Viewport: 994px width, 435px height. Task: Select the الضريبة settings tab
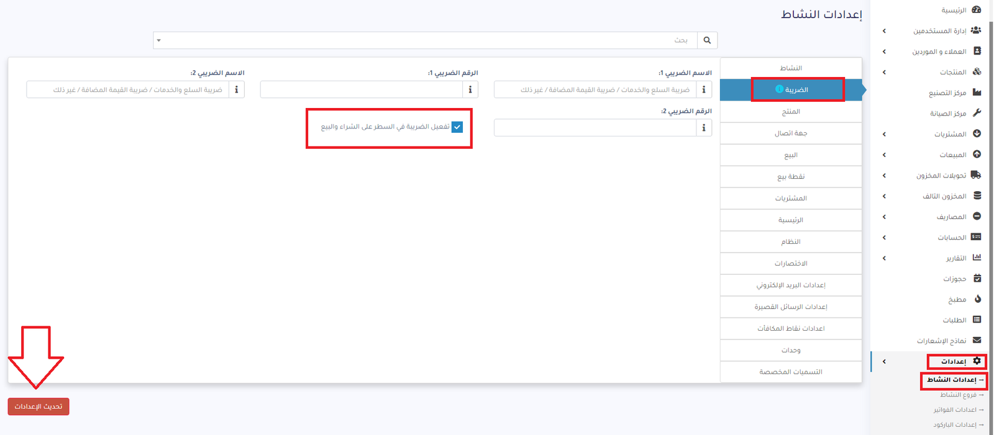tap(796, 90)
